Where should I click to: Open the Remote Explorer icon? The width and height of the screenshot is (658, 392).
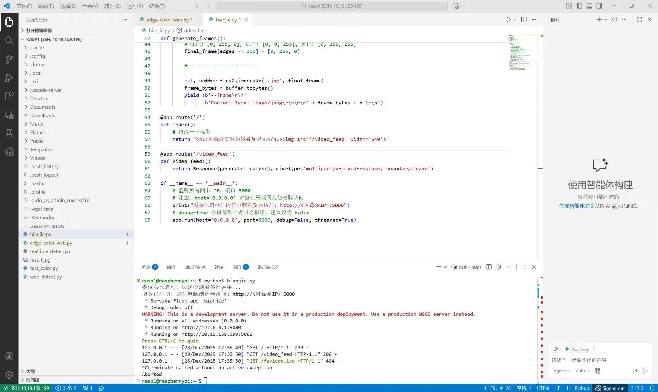(x=9, y=115)
